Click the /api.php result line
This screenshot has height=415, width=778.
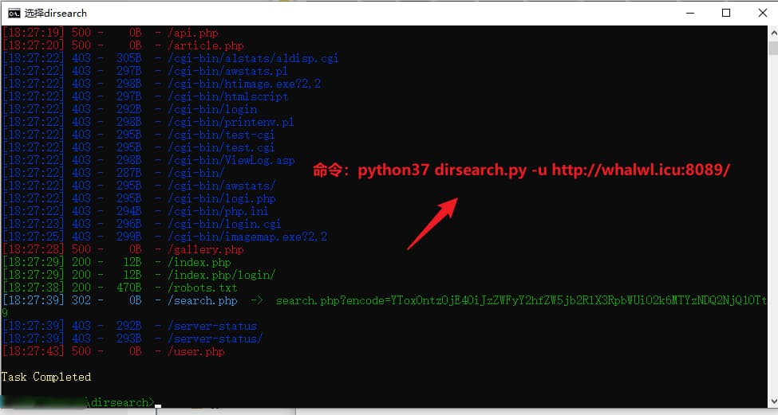pyautogui.click(x=111, y=33)
